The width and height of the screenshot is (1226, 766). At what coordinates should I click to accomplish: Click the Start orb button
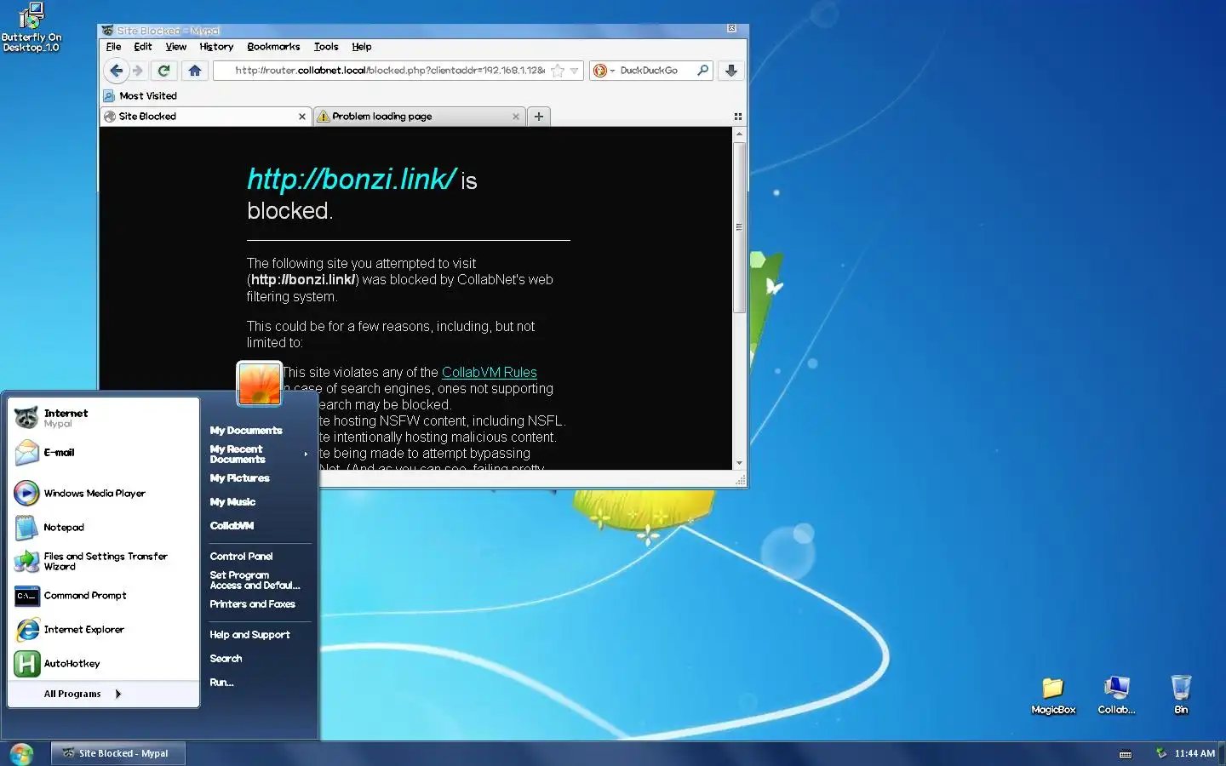pos(21,753)
